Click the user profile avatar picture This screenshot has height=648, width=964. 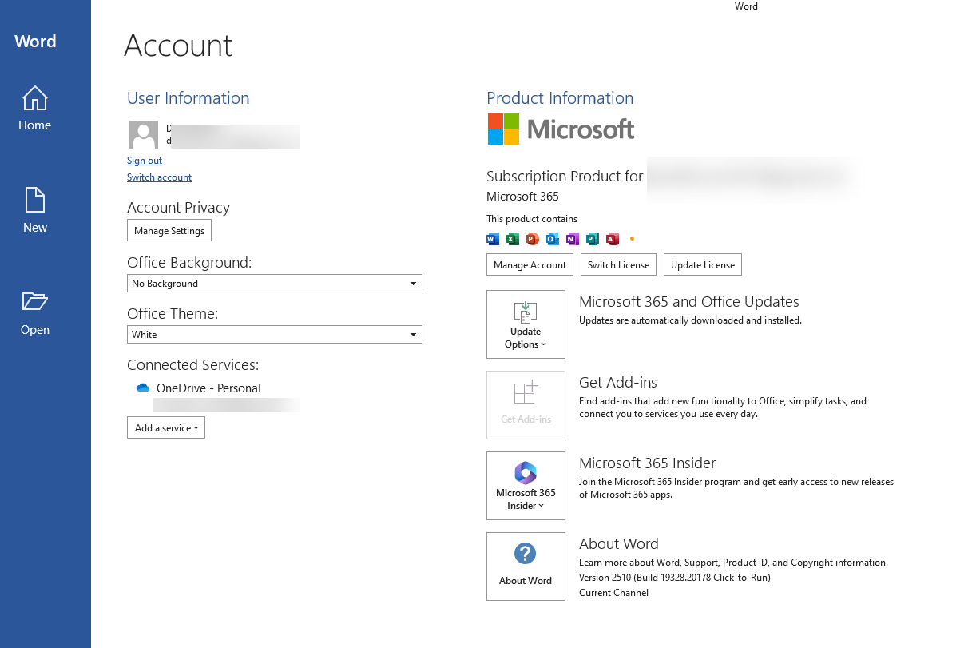tap(144, 135)
